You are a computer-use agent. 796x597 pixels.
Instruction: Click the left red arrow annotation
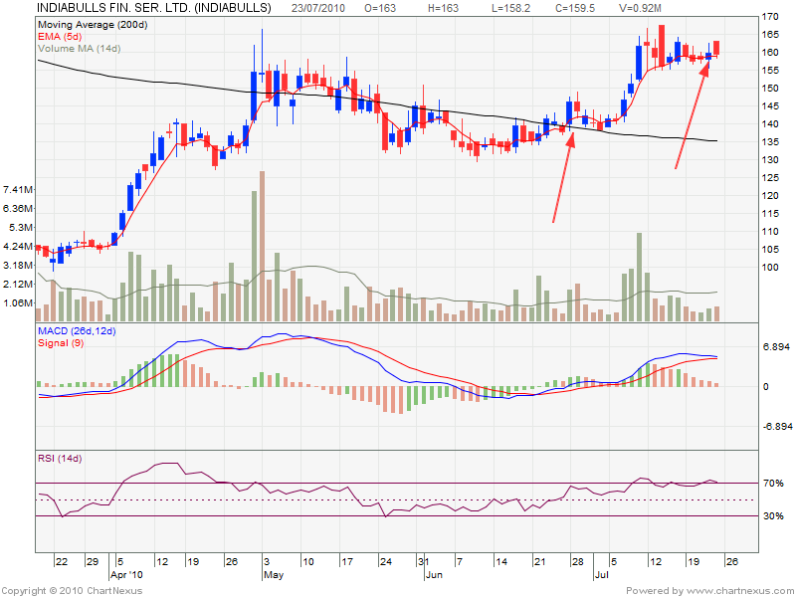(x=564, y=177)
